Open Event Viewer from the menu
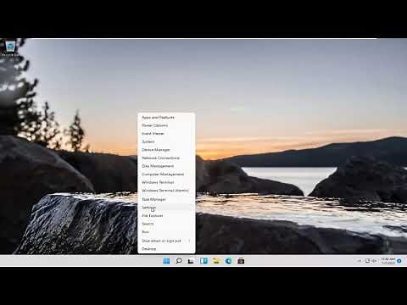 (x=166, y=134)
